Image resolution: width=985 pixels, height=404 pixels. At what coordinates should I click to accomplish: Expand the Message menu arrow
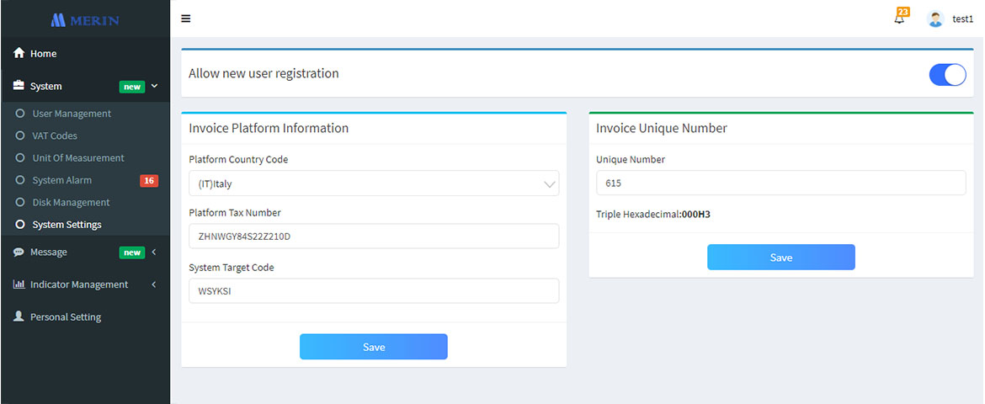pos(154,252)
